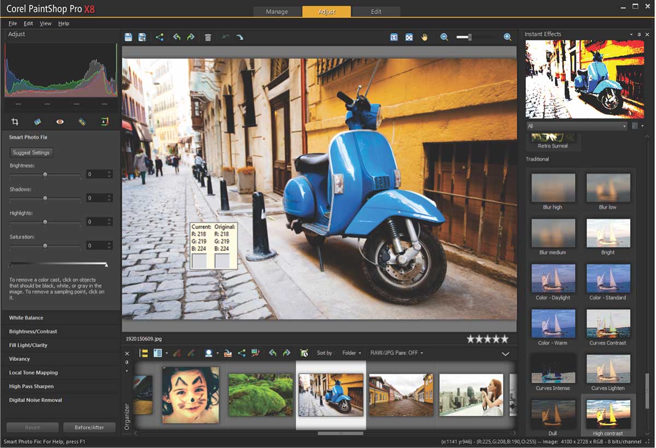
Task: Open the Sort by Folder dropdown
Action: pos(352,353)
